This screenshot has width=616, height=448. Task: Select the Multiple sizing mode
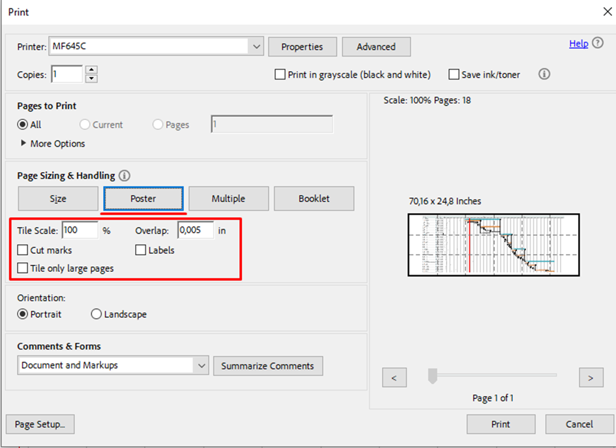point(228,199)
